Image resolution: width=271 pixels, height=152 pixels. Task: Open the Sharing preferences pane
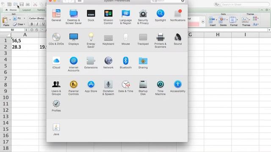[143, 63]
